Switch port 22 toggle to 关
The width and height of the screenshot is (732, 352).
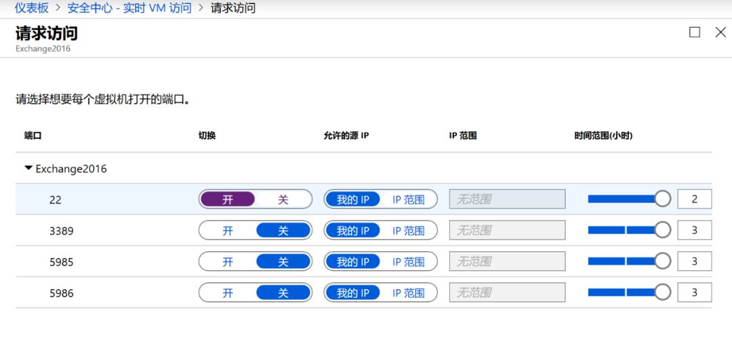tap(283, 200)
